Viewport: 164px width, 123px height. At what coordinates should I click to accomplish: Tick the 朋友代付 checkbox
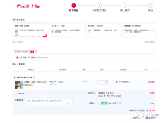[x=131, y=118]
